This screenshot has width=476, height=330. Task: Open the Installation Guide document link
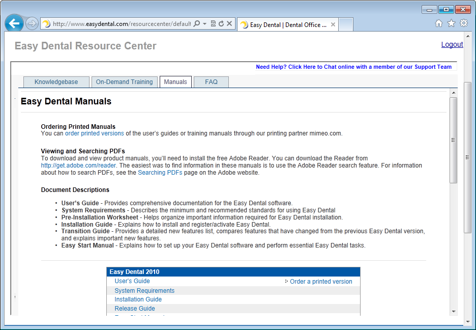138,299
